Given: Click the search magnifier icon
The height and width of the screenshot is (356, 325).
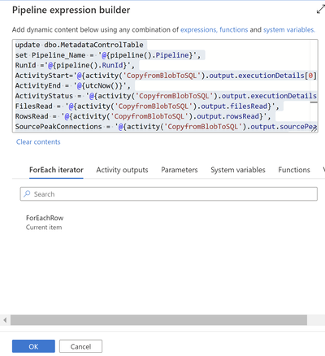Looking at the screenshot, I should pyautogui.click(x=27, y=193).
